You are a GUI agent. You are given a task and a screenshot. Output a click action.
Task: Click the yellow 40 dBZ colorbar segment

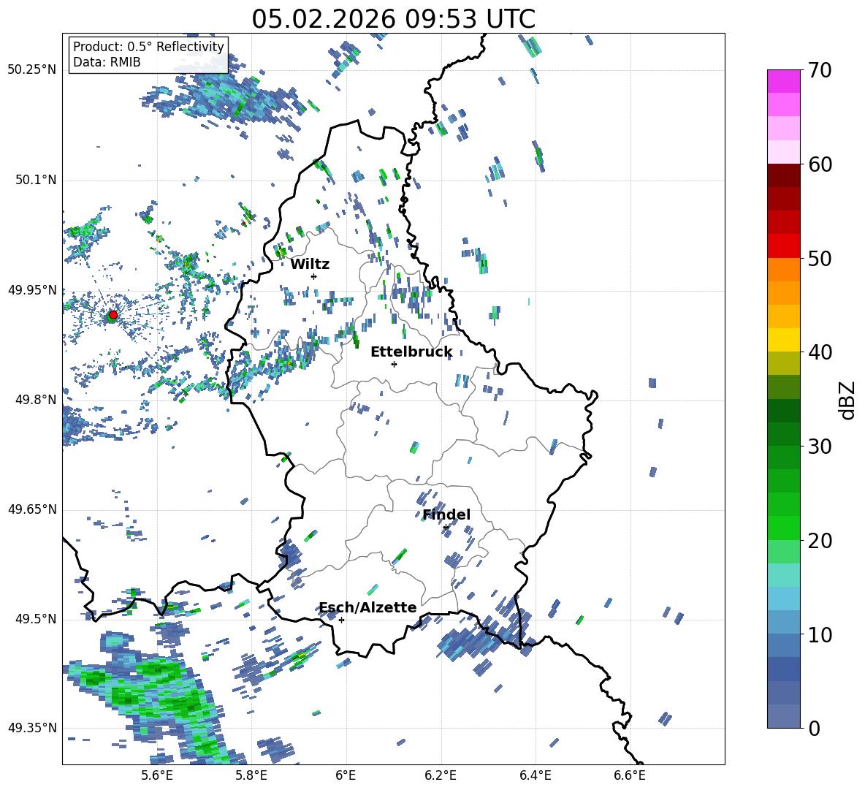(783, 340)
